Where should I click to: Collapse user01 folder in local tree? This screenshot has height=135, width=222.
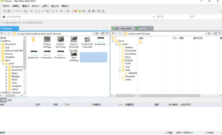coord(3,63)
